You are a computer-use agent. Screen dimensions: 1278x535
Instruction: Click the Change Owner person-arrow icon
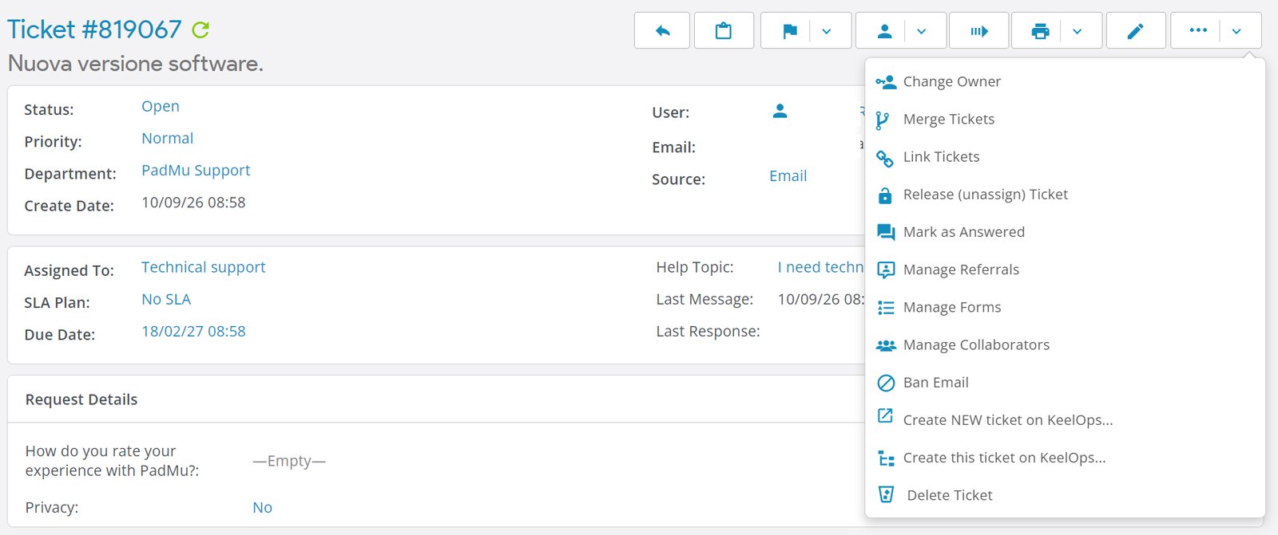point(886,81)
